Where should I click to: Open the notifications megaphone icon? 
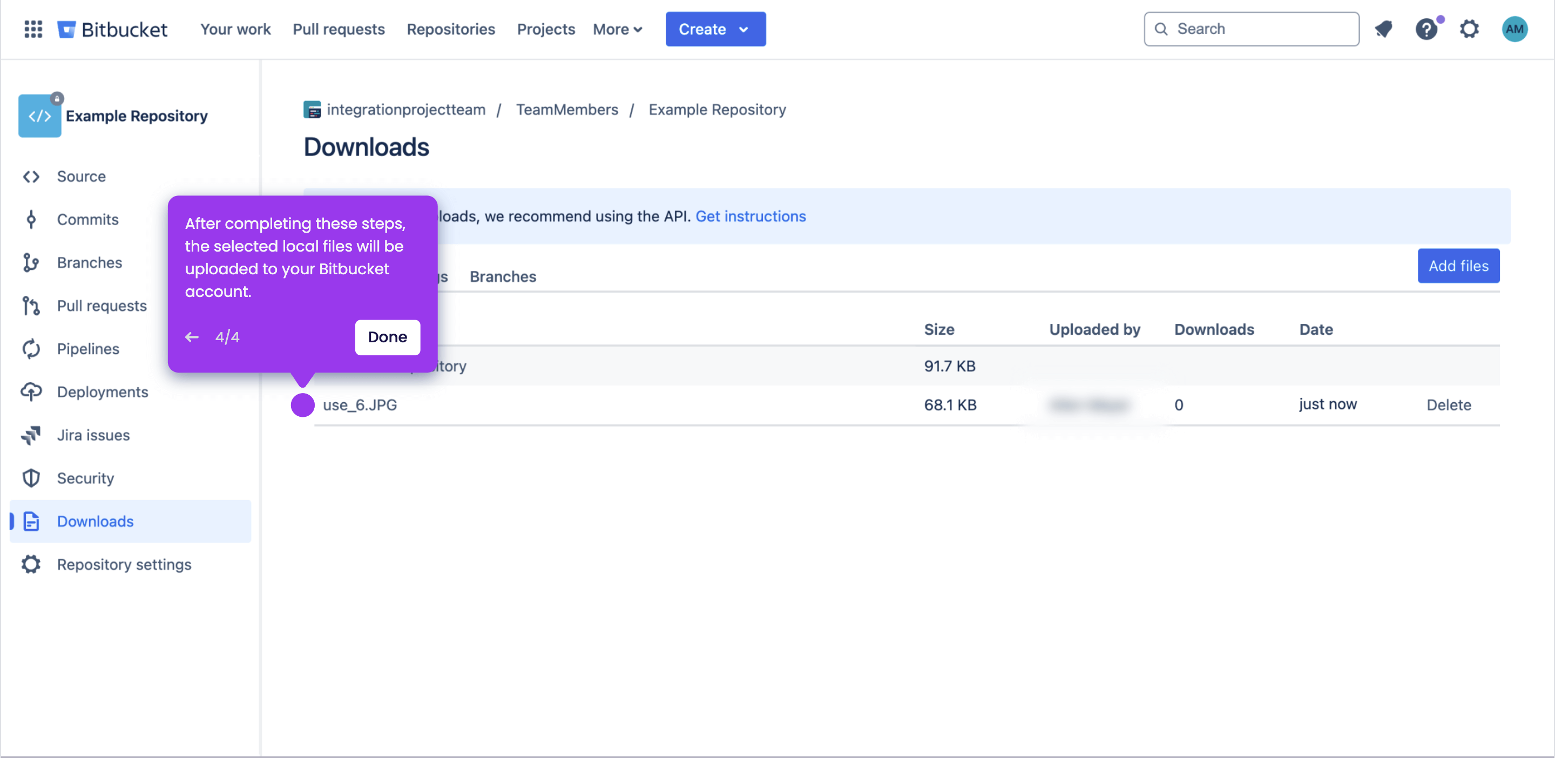1383,29
